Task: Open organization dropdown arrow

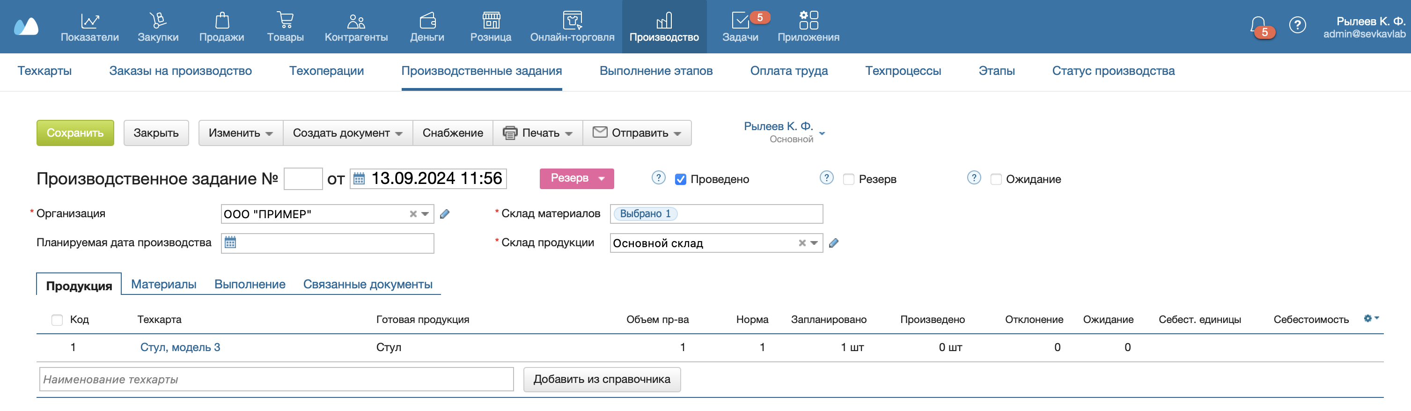Action: coord(425,214)
